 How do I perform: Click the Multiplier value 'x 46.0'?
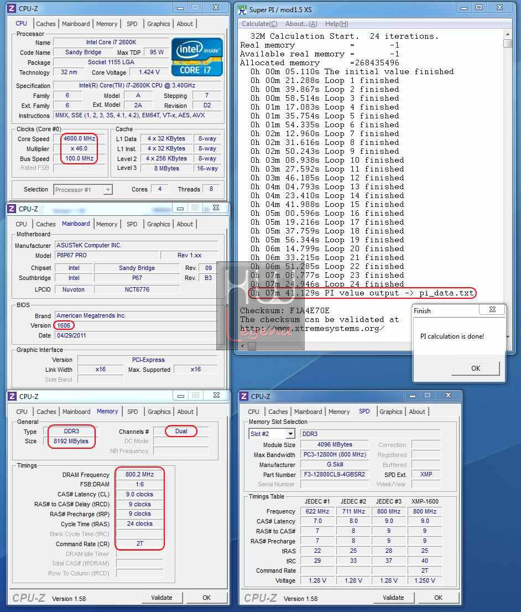79,149
